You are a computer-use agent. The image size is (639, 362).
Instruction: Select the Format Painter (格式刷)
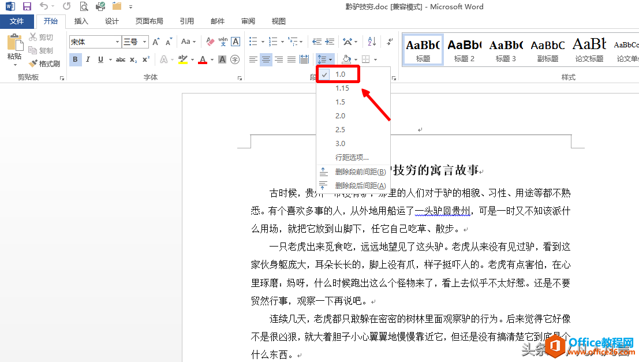[44, 64]
